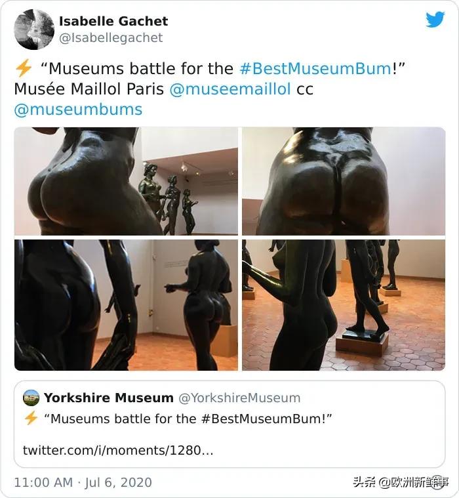Viewport: 459px width, 498px height.
Task: Click the @Isabellegachet handle
Action: [111, 38]
